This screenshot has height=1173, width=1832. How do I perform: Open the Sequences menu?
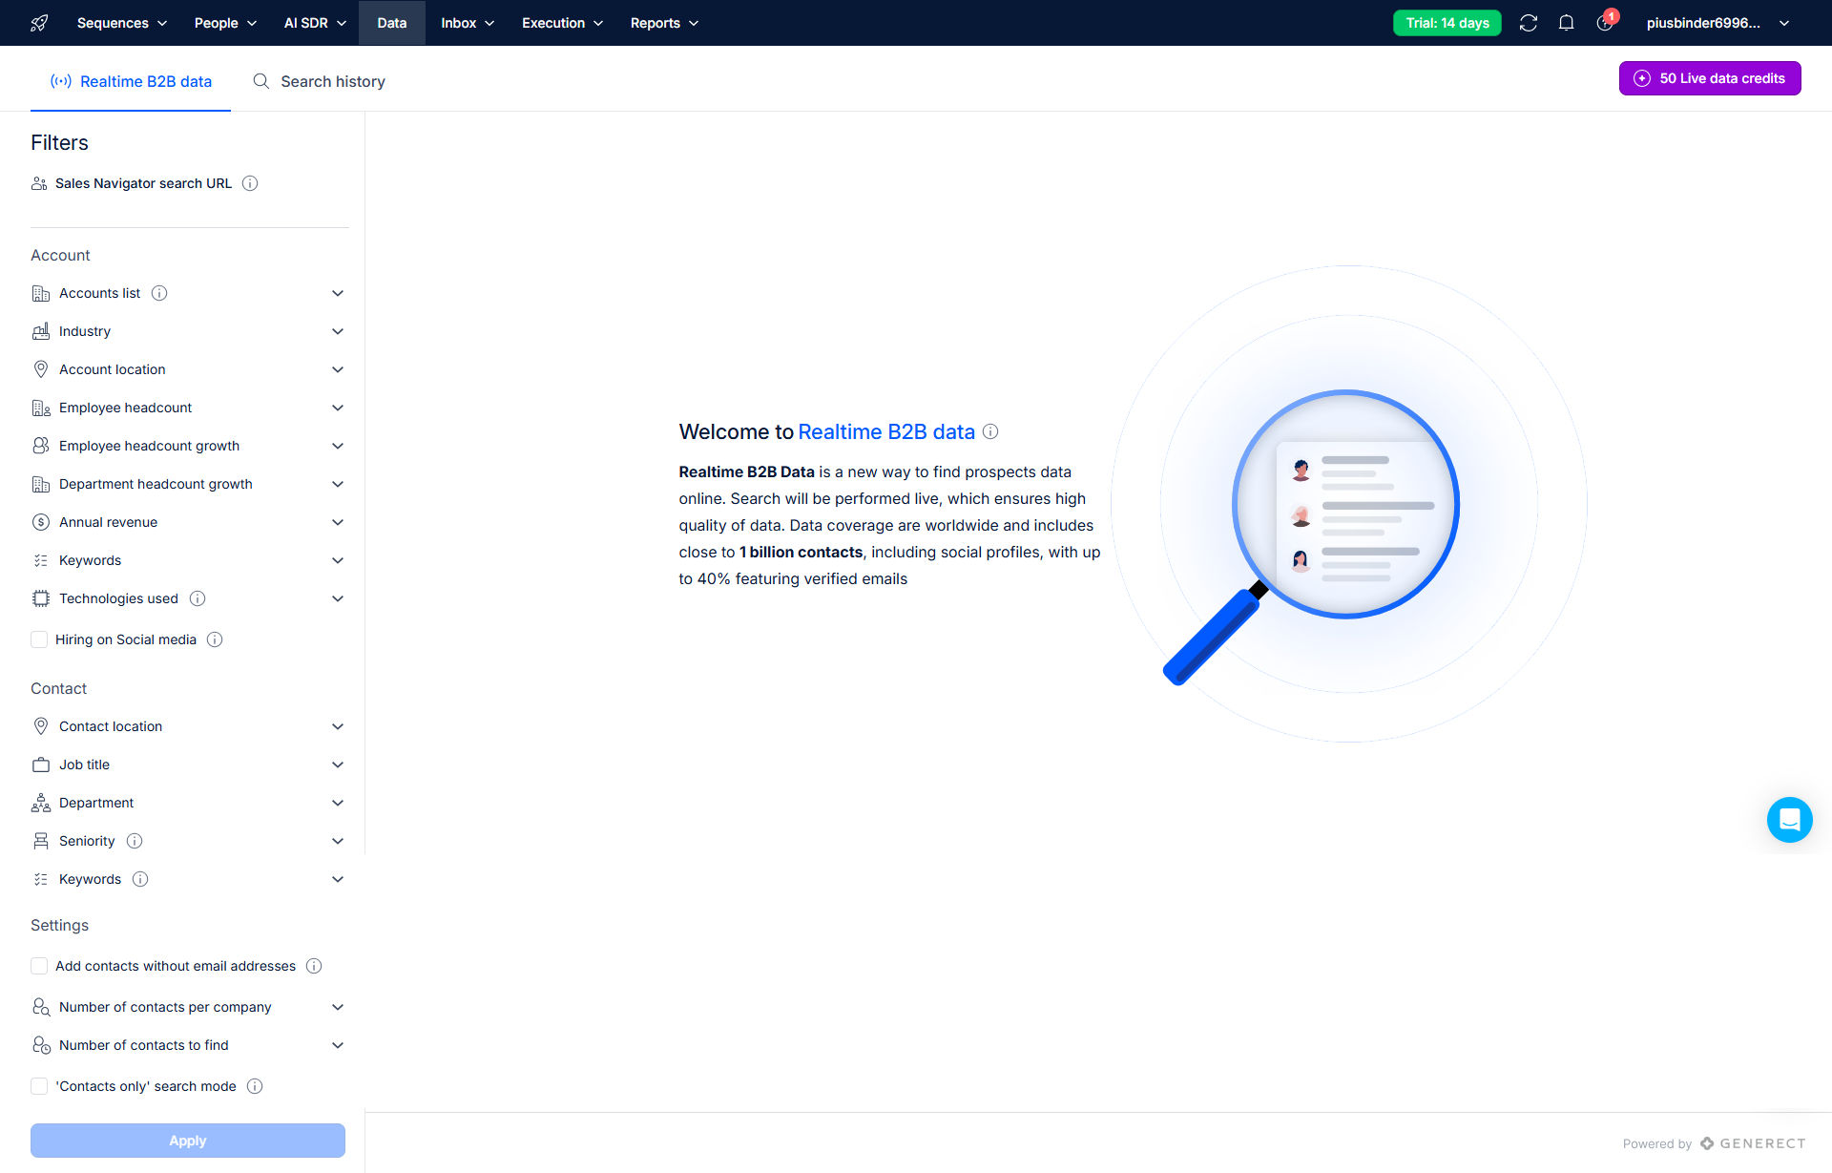[121, 23]
